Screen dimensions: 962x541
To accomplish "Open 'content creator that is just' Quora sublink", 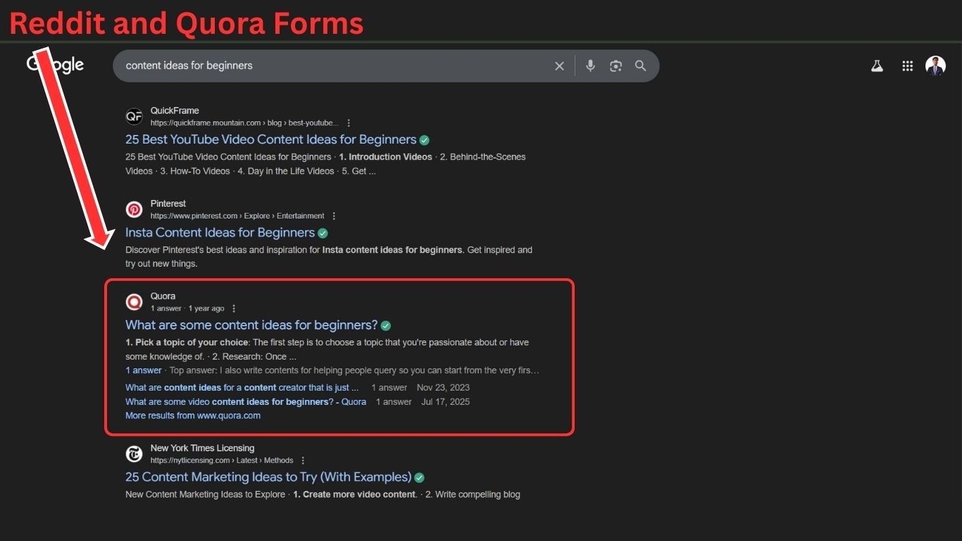I will click(242, 387).
